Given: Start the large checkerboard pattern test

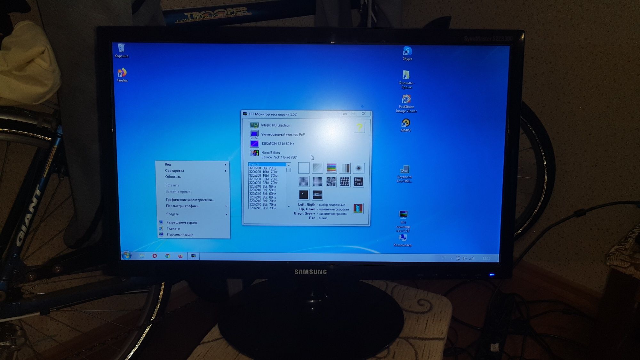Looking at the screenshot, I should coord(345,182).
